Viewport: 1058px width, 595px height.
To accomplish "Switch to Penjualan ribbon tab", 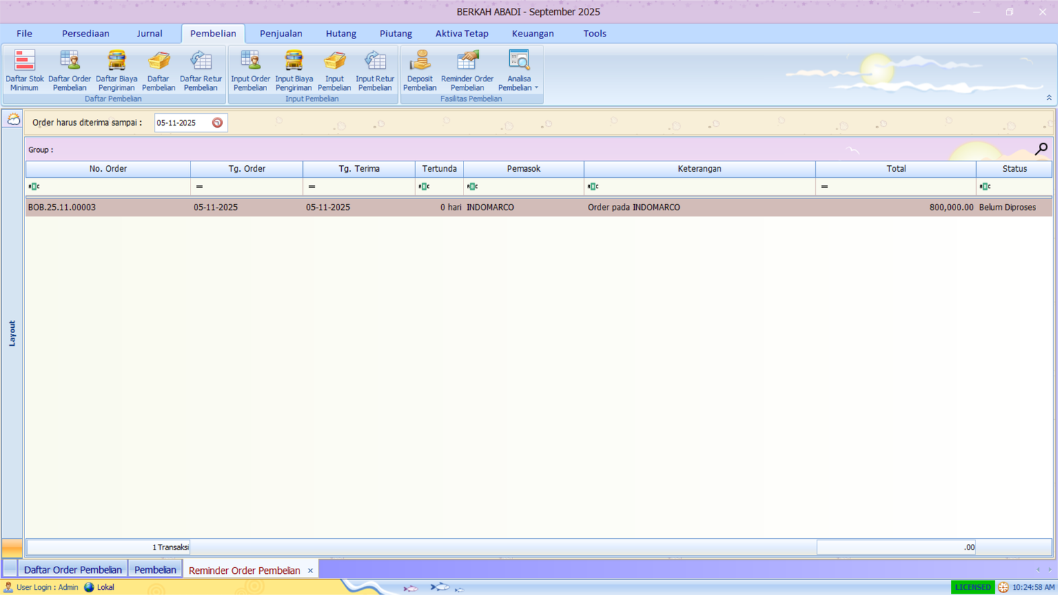I will click(x=280, y=34).
